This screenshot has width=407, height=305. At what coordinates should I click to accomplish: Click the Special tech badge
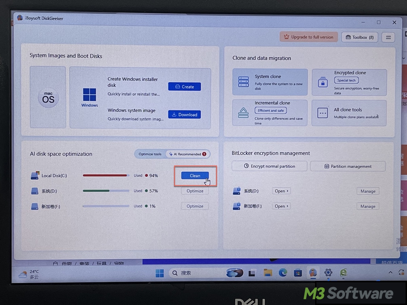(x=346, y=80)
